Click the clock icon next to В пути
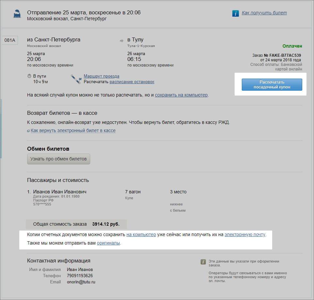Screen dimensions: 314x300 [29, 76]
